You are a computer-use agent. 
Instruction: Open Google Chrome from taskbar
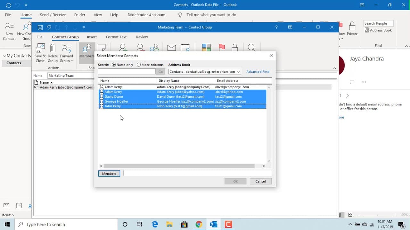(x=199, y=224)
